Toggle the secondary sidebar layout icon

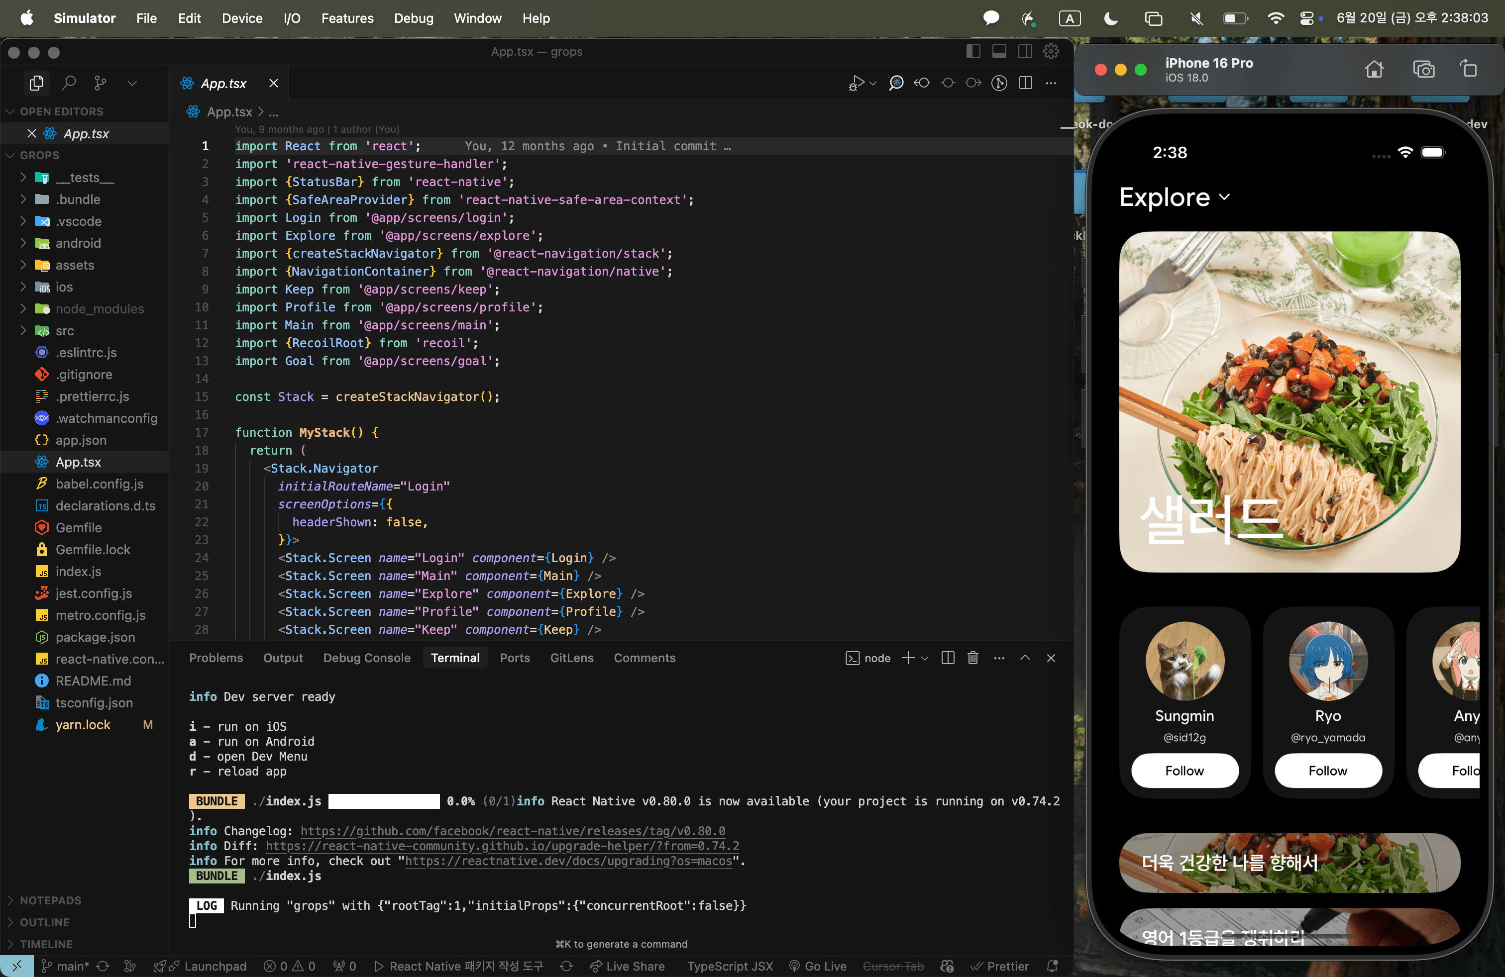tap(1025, 52)
